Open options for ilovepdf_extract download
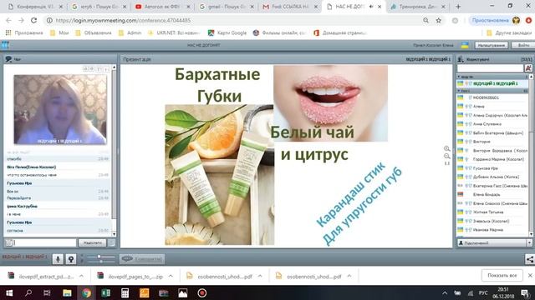This screenshot has width=535, height=300. click(x=81, y=276)
